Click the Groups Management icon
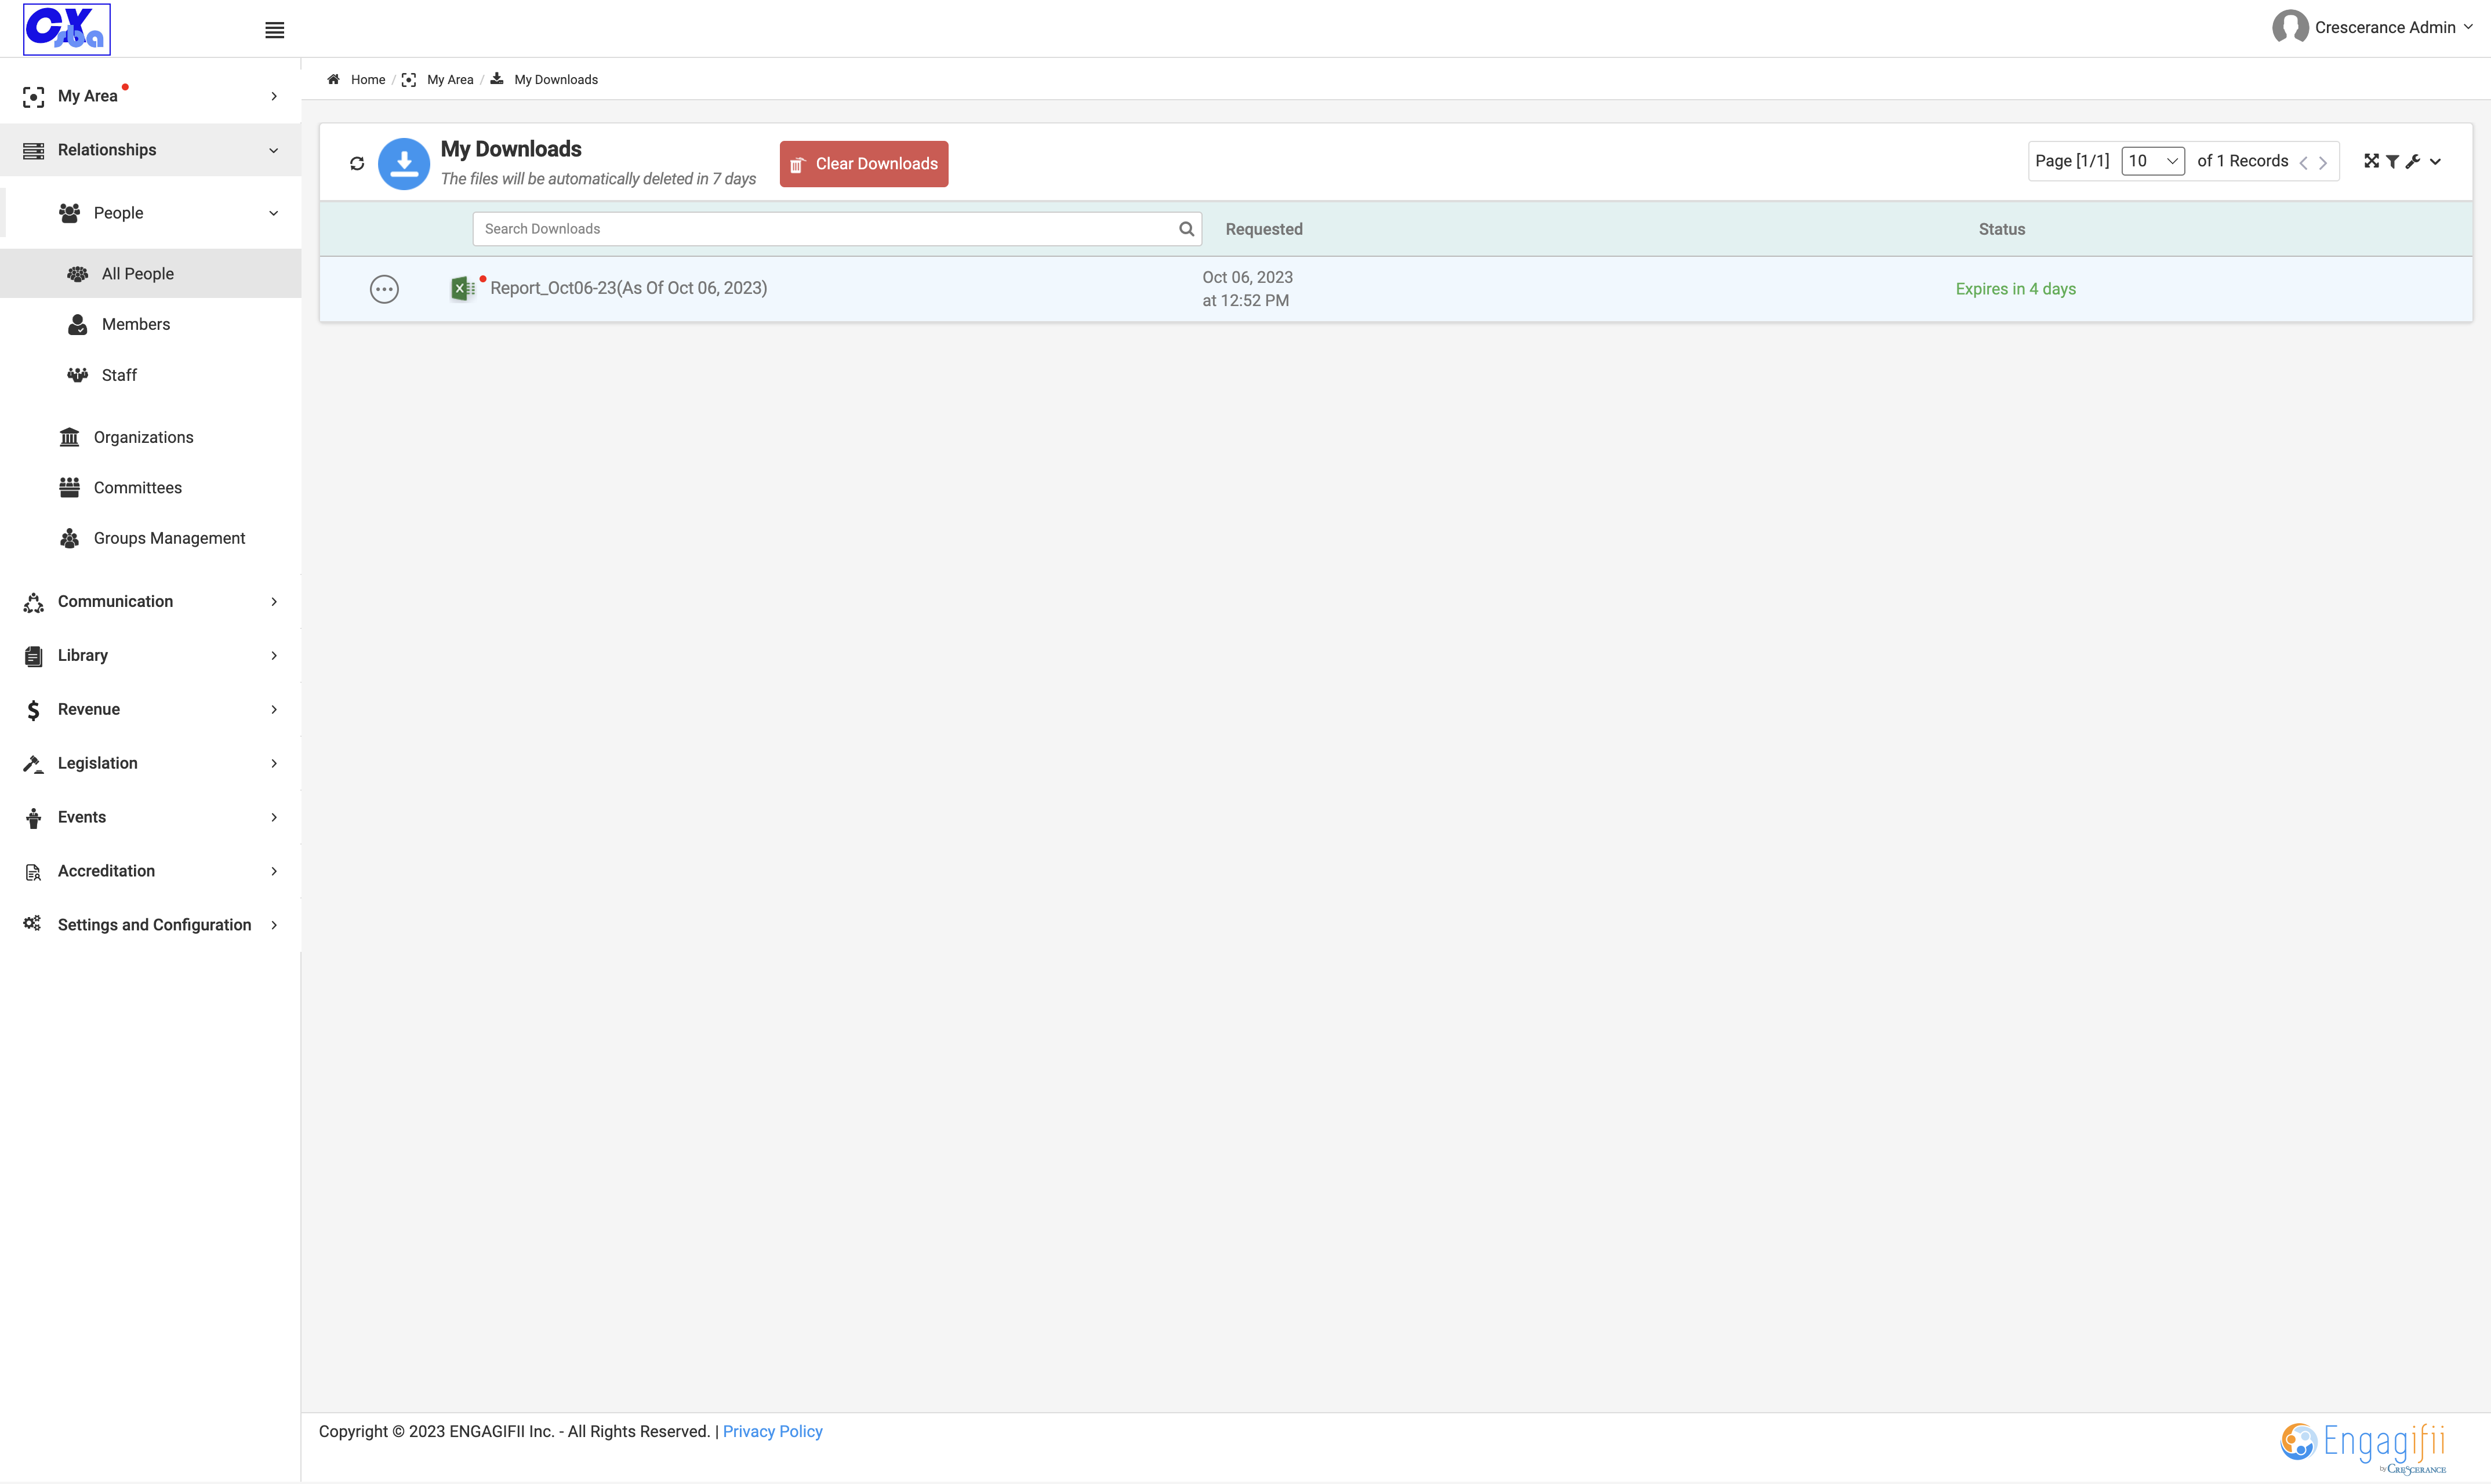This screenshot has width=2491, height=1484. (69, 538)
